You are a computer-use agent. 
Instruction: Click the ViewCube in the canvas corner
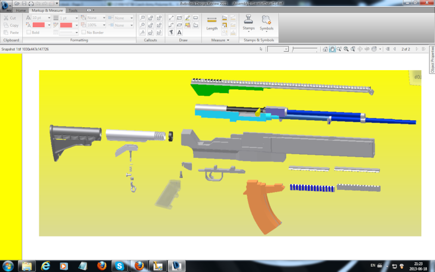point(415,77)
